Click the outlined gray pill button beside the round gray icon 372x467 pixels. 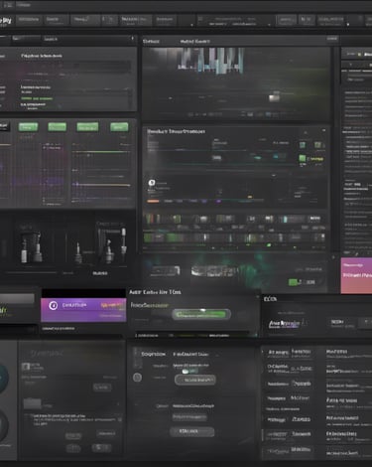tap(195, 380)
